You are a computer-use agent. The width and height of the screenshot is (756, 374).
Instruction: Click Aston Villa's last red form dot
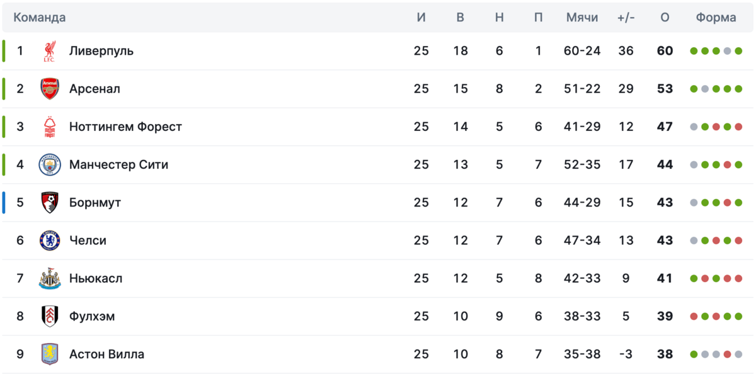click(728, 354)
